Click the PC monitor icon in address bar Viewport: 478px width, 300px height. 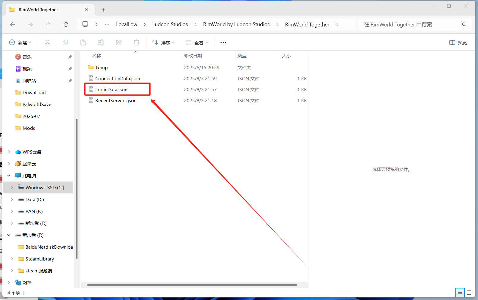point(85,24)
